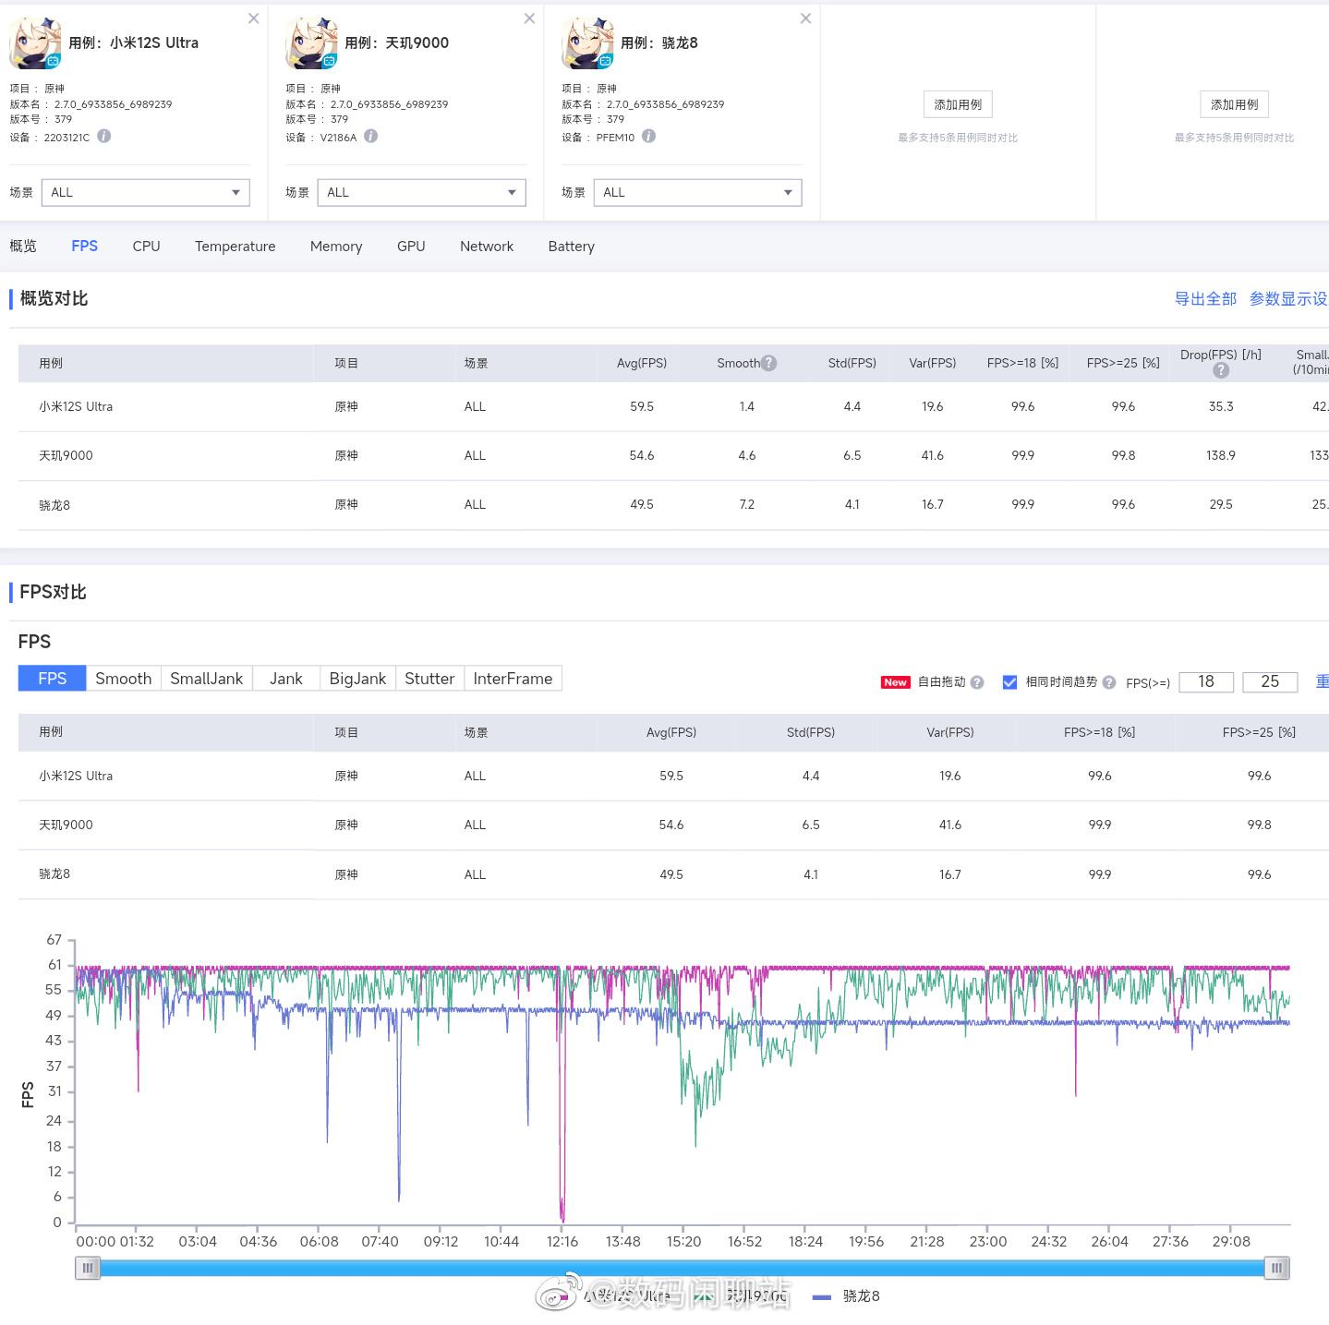Open scene dropdown for 骁龙8
This screenshot has width=1329, height=1325.
697,192
